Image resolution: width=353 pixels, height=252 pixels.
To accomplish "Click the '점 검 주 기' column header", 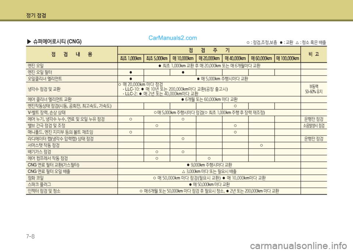I will (209, 50).
